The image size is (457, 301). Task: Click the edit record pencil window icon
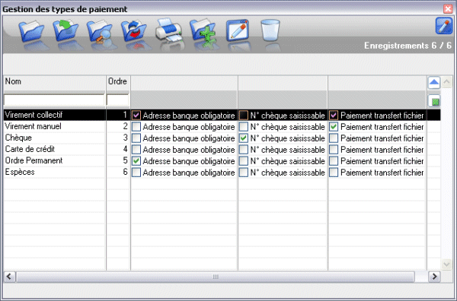238,30
